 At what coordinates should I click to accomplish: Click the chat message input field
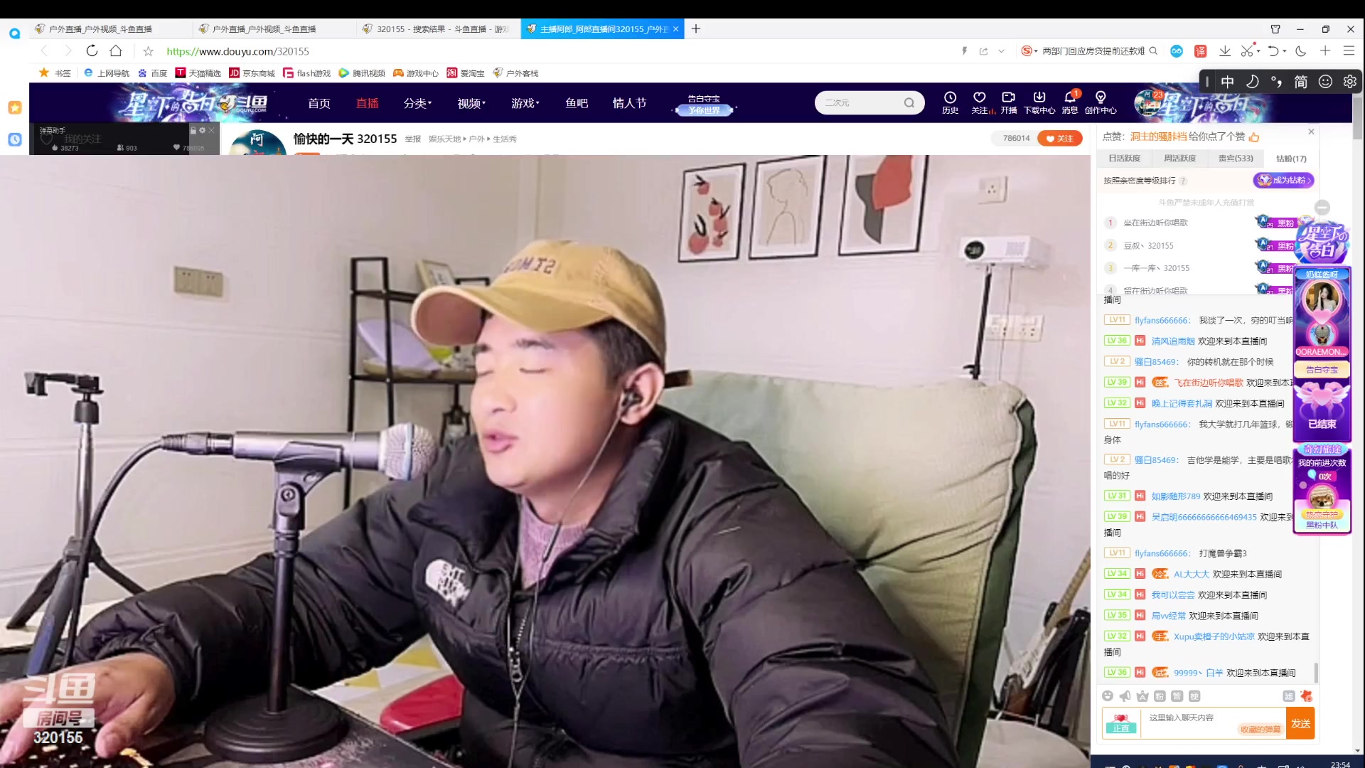point(1212,722)
